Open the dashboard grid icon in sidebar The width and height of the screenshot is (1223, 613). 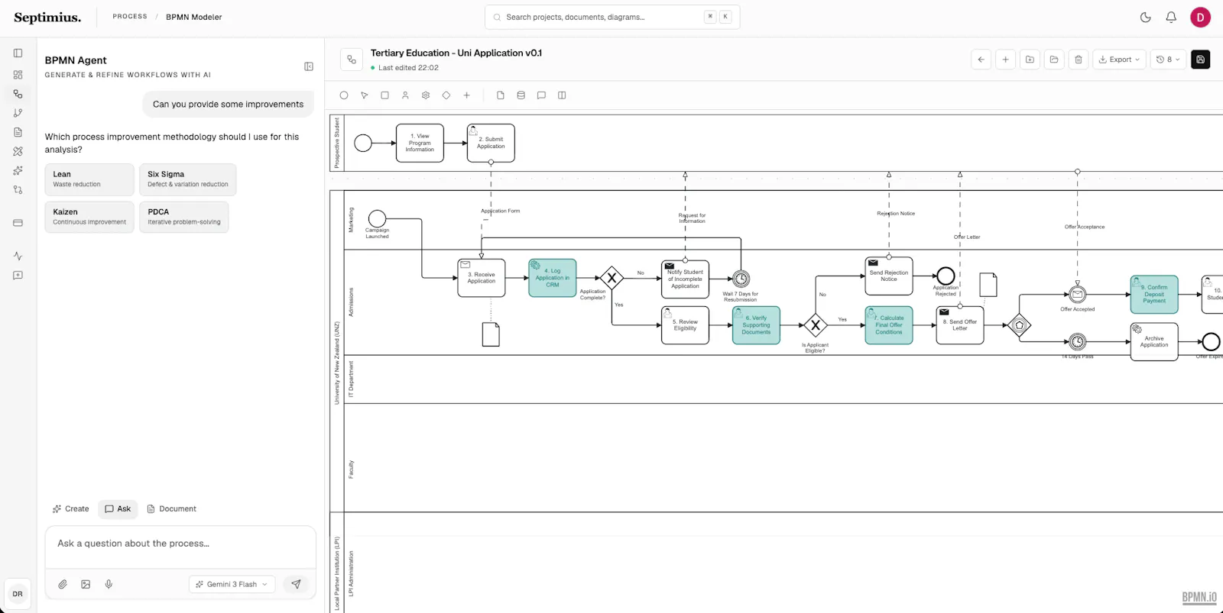coord(18,75)
